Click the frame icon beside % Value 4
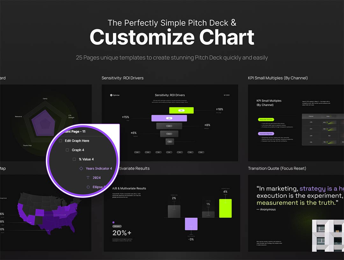Viewport: 344px width, 260px height. [x=74, y=159]
